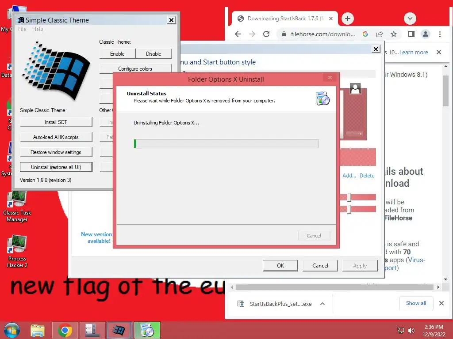Open the Windows Start button
453x339 pixels.
pyautogui.click(x=12, y=330)
